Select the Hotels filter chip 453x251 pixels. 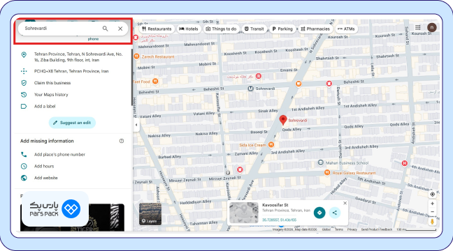tap(189, 29)
